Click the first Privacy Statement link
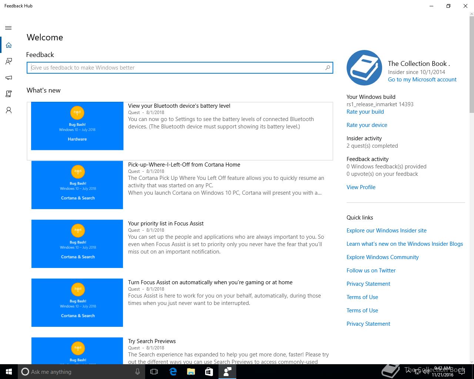Viewport: 474px width, 379px height. point(368,284)
